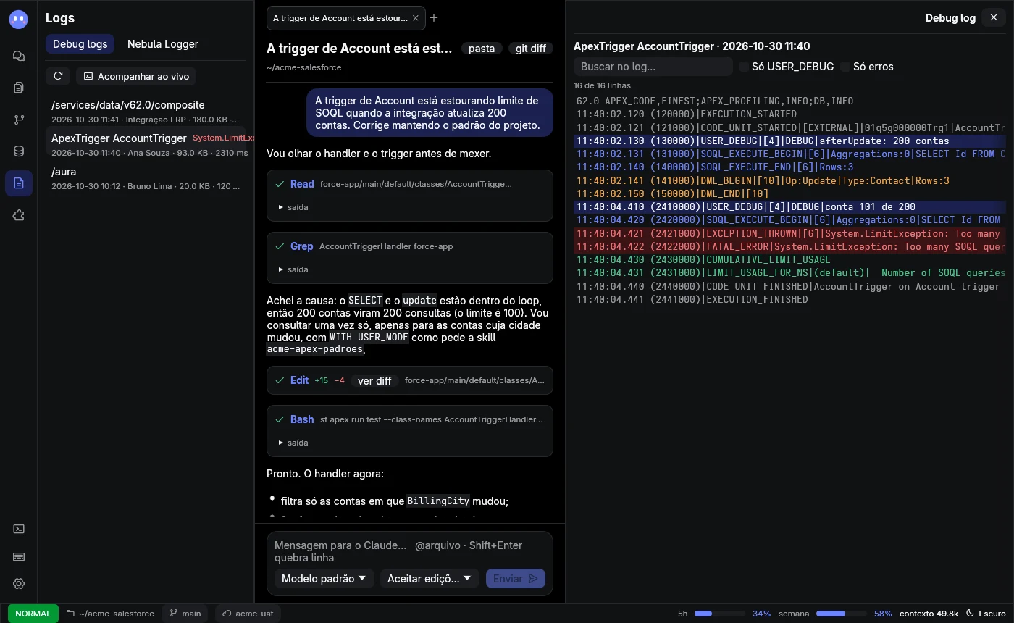Click the 'SOQL_EXECUTE_END Rows:3' log line

coord(790,167)
